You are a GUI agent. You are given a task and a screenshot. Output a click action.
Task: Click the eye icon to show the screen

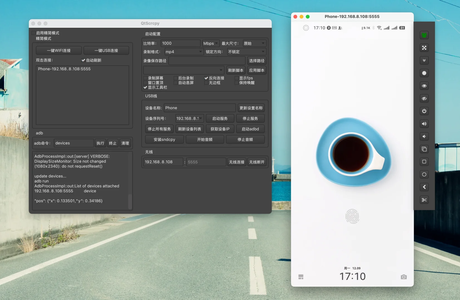pos(424,86)
